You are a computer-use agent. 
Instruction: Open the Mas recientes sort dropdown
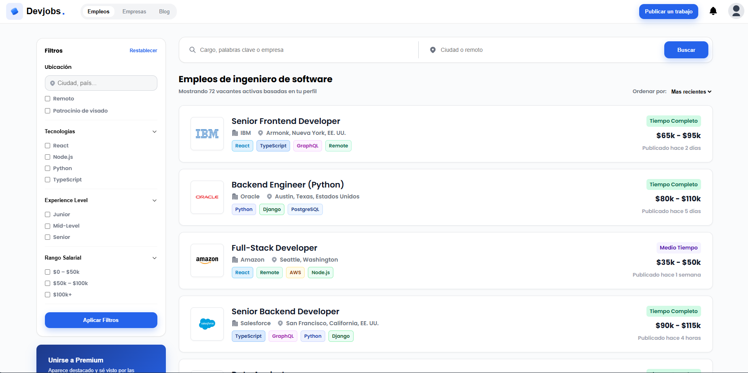[x=691, y=92]
